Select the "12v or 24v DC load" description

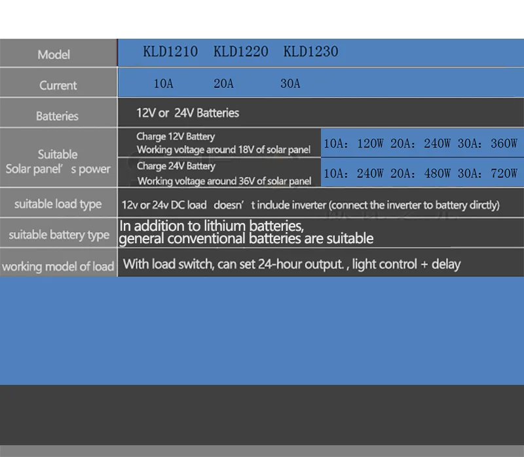tap(310, 205)
